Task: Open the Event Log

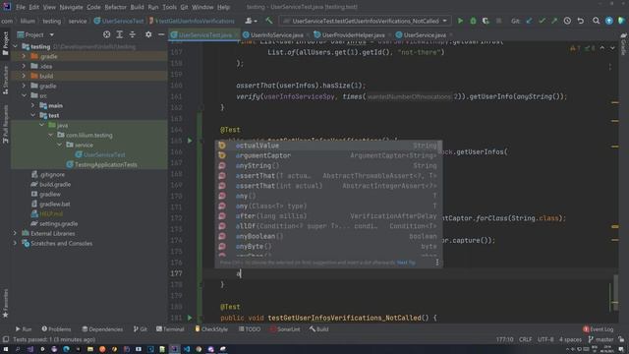Action: click(599, 329)
